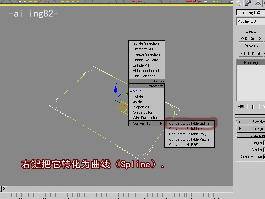Choose Convert to Editable Mesh

pos(189,129)
